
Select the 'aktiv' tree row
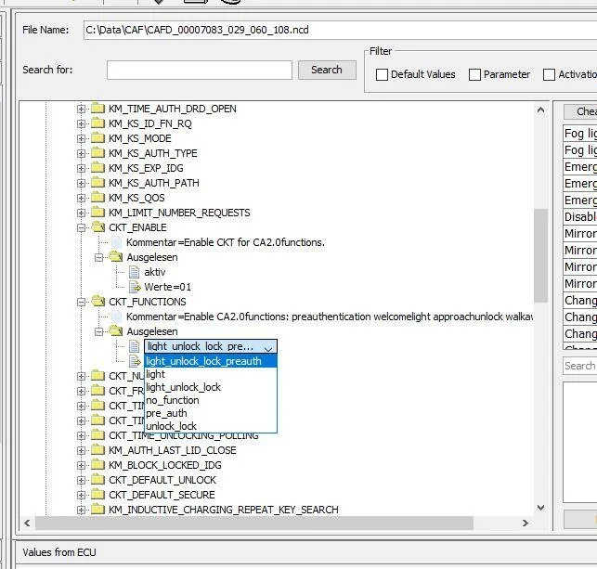[154, 272]
